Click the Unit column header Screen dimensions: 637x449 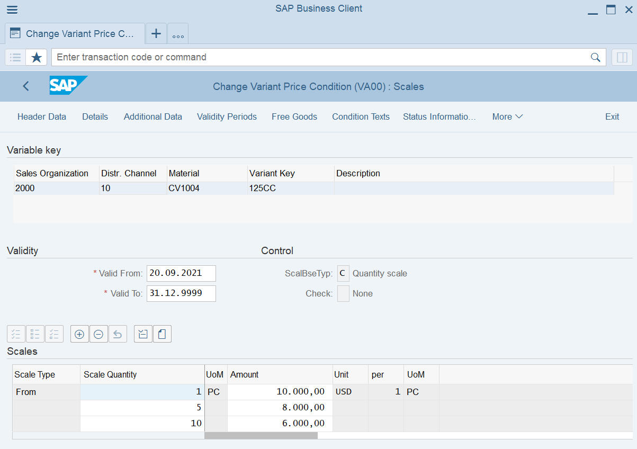click(350, 374)
